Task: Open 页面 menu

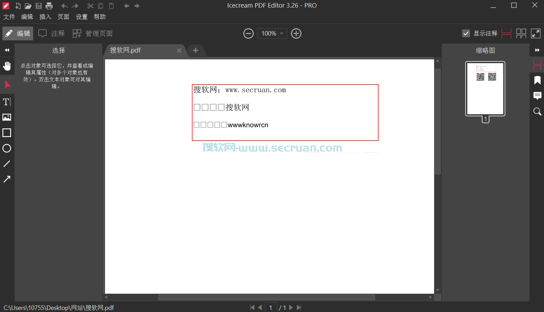Action: point(64,17)
